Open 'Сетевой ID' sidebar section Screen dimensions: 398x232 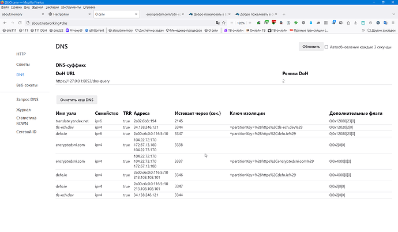click(x=26, y=132)
